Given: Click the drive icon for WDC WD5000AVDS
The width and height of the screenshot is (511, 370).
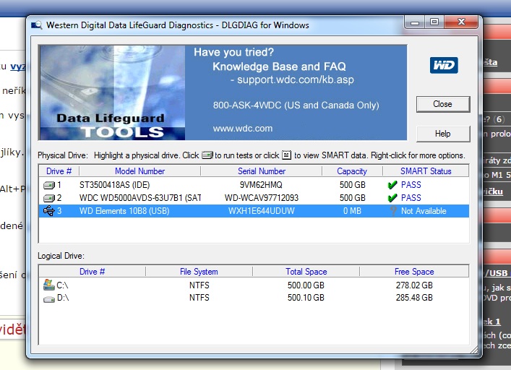Looking at the screenshot, I should [x=49, y=198].
